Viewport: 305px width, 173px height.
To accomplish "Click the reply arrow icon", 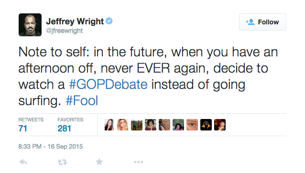I will pos(23,162).
